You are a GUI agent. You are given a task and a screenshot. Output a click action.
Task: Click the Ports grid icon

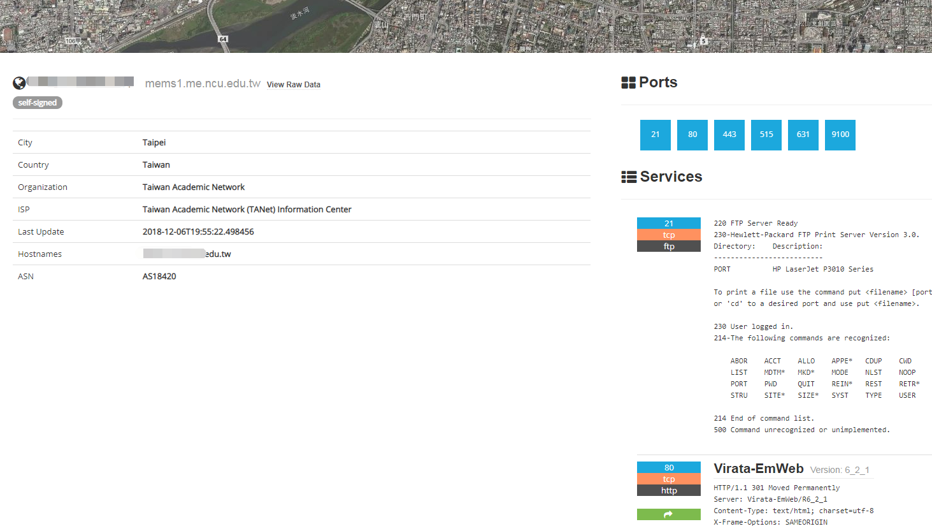click(628, 83)
